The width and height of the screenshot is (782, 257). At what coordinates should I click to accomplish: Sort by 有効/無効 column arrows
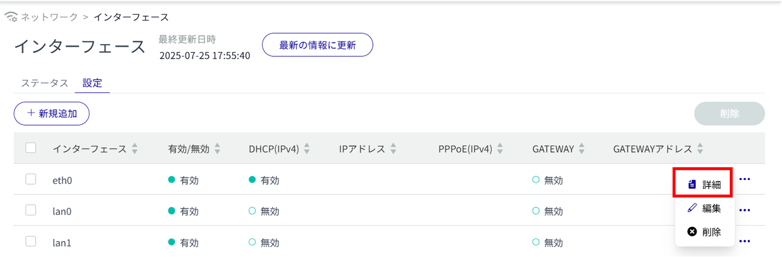(217, 149)
